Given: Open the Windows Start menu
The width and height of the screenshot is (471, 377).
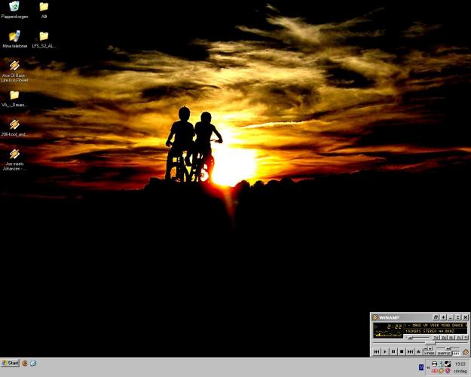Looking at the screenshot, I should tap(11, 363).
